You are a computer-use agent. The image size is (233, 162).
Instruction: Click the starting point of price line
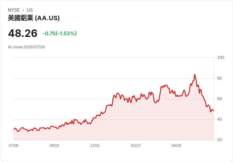tap(14, 129)
